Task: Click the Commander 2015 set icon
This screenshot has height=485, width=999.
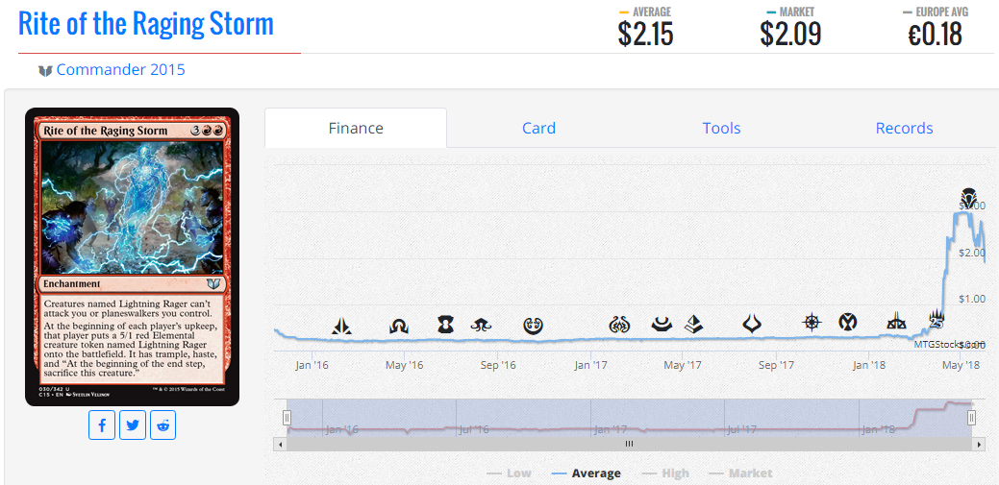Action: tap(45, 70)
